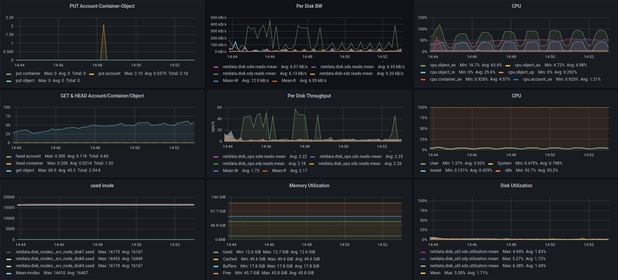618x280 pixels.
Task: Open the PUT Account-Container-Object panel title menu
Action: point(102,6)
